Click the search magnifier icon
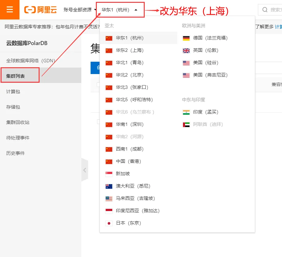Viewport: 282px width, 257px height. [265, 10]
